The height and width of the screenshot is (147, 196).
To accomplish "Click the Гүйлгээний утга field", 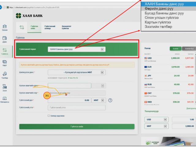I will 77,107.
